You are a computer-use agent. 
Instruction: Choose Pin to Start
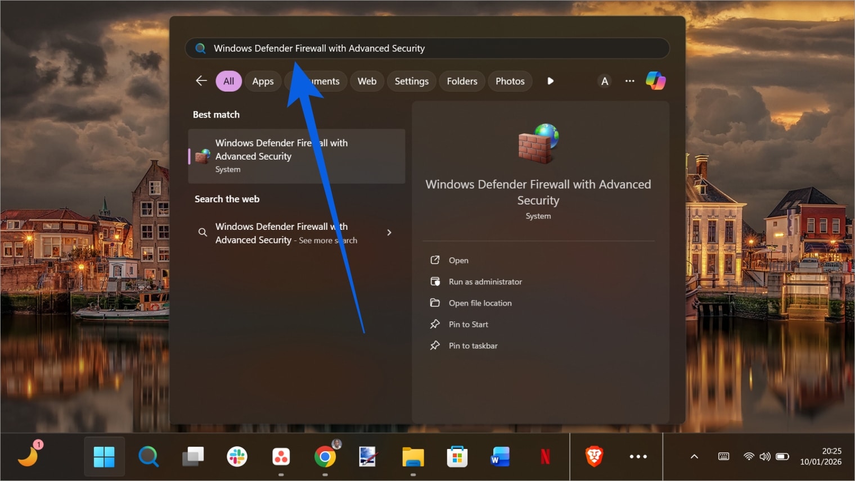(468, 324)
